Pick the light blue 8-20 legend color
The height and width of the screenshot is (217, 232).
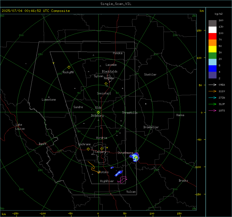tap(212, 62)
